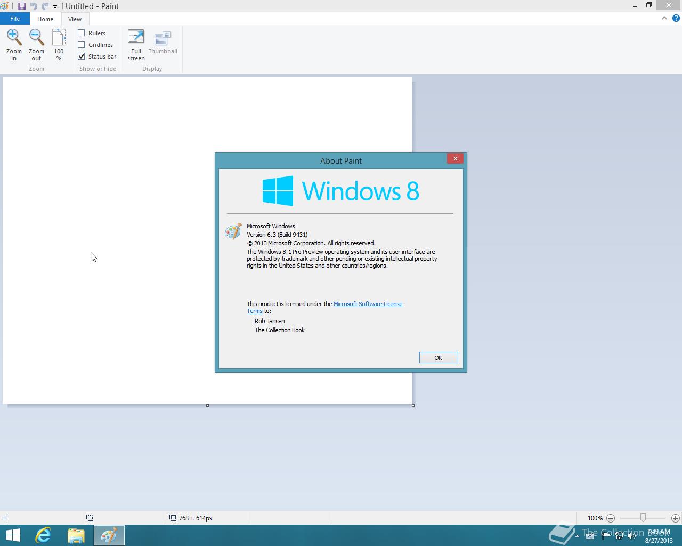Viewport: 682px width, 546px height.
Task: Enable the Gridlines checkbox
Action: pos(82,45)
